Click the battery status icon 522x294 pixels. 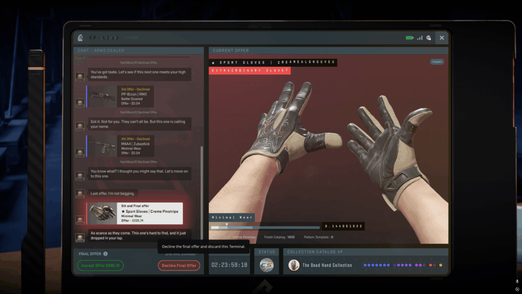pos(408,37)
